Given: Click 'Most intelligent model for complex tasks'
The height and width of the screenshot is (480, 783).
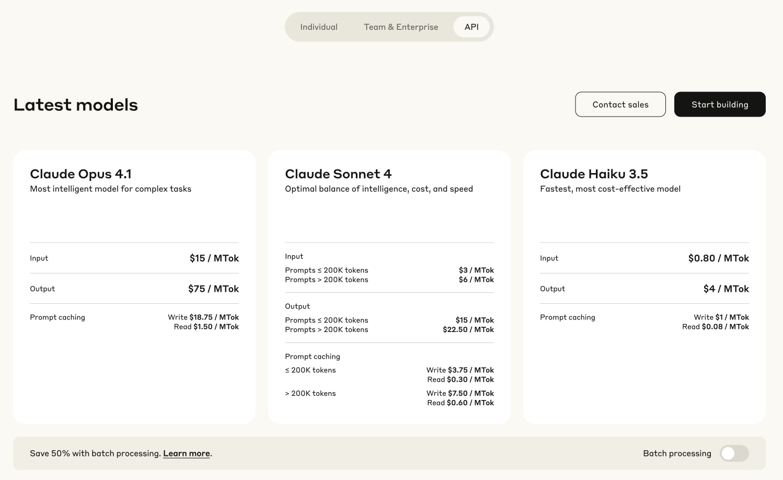Looking at the screenshot, I should coord(111,189).
